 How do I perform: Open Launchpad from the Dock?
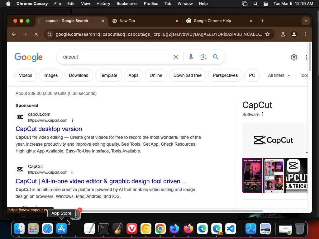point(33,228)
